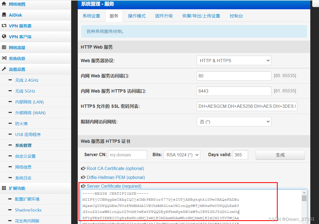Click the Server CN input field

click(x=127, y=155)
